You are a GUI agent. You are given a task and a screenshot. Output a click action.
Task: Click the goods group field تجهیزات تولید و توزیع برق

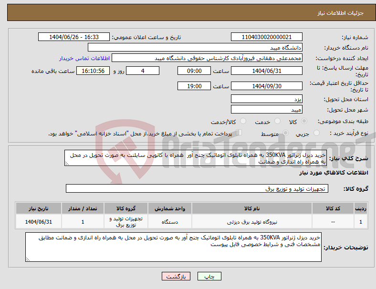tap(197, 188)
